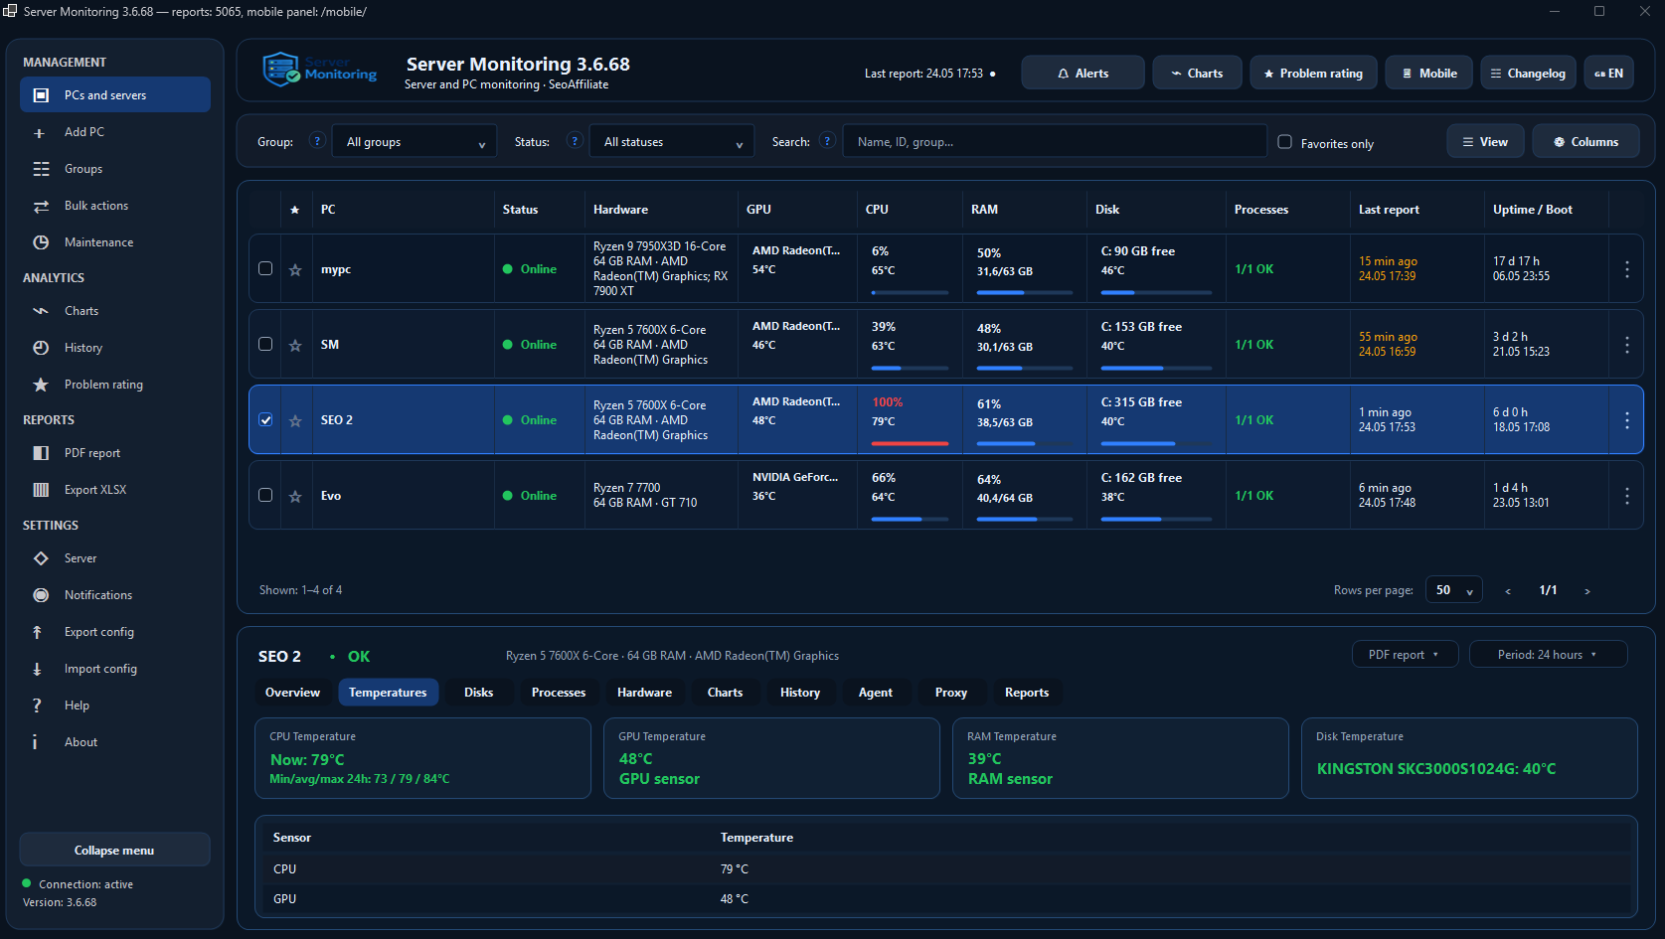The width and height of the screenshot is (1665, 939).
Task: Open row menu for mypc
Action: point(1626,269)
